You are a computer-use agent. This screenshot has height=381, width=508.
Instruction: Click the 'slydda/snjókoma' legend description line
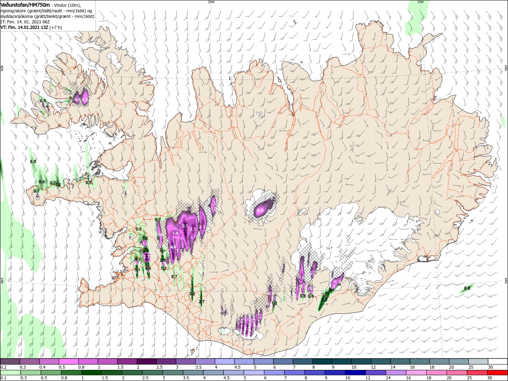coord(47,16)
